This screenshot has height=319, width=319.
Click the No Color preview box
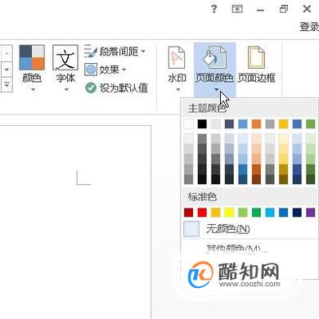tap(191, 229)
